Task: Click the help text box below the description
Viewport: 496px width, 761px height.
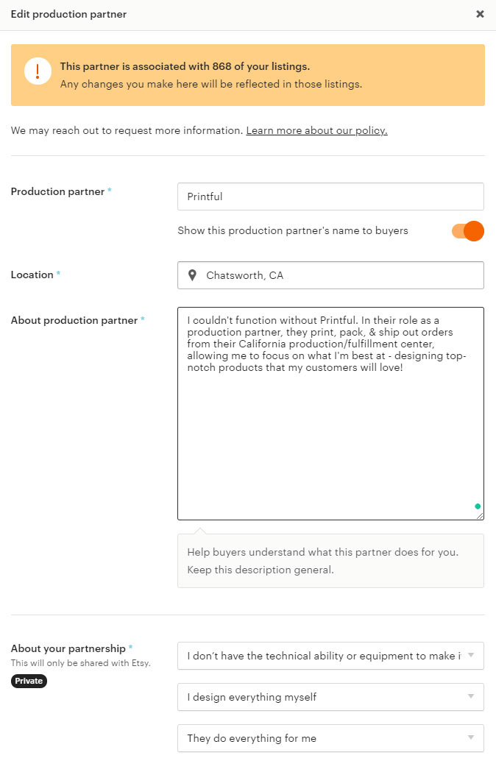Action: tap(330, 561)
